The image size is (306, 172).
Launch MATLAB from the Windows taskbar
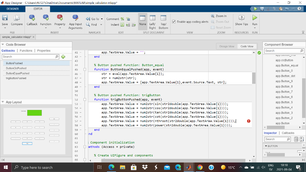(189, 167)
